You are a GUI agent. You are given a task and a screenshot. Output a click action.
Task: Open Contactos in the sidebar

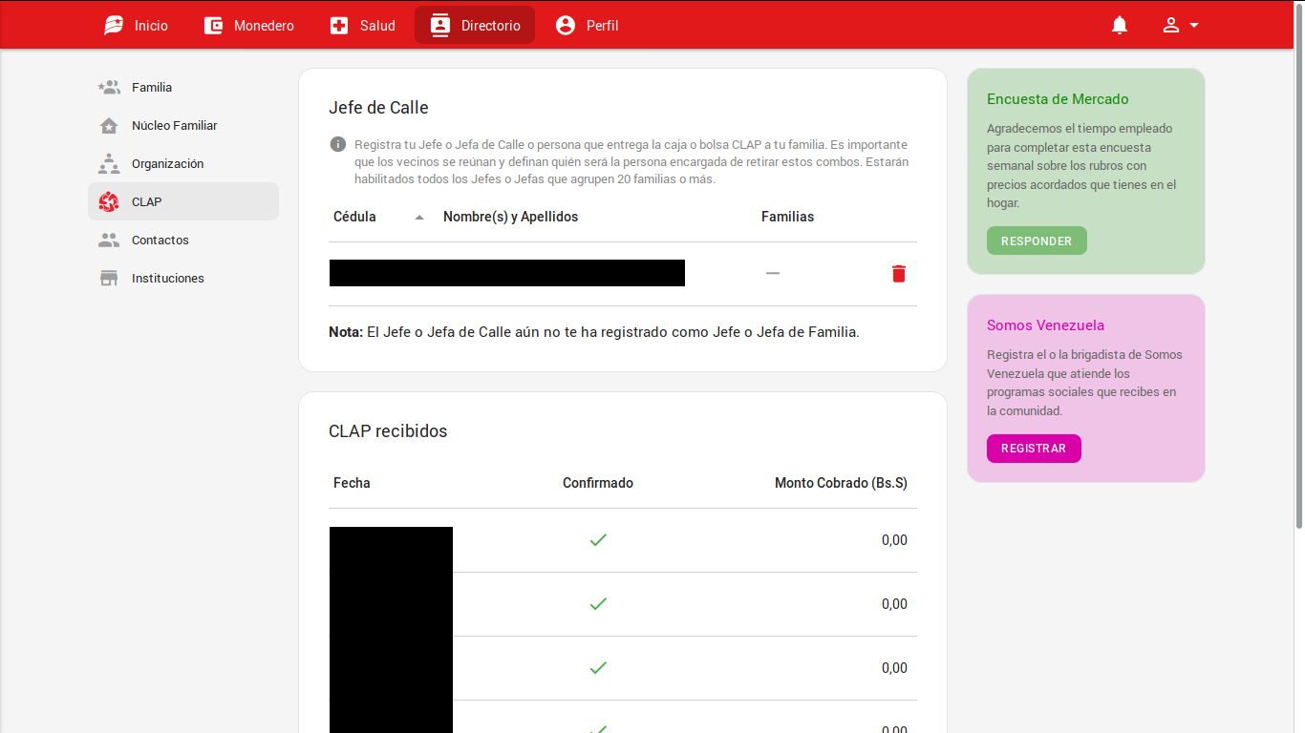[160, 241]
